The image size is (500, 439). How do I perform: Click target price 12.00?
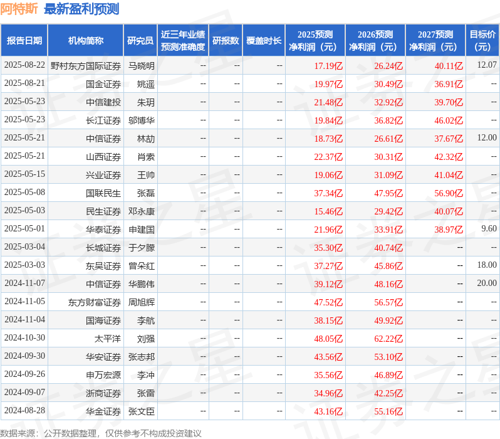click(487, 138)
